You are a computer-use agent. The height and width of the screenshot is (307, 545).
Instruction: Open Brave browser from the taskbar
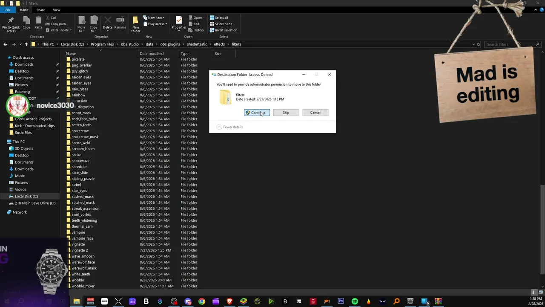tap(229, 301)
